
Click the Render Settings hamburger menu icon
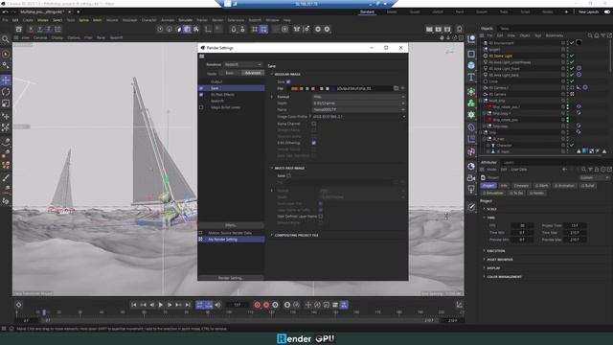202,57
